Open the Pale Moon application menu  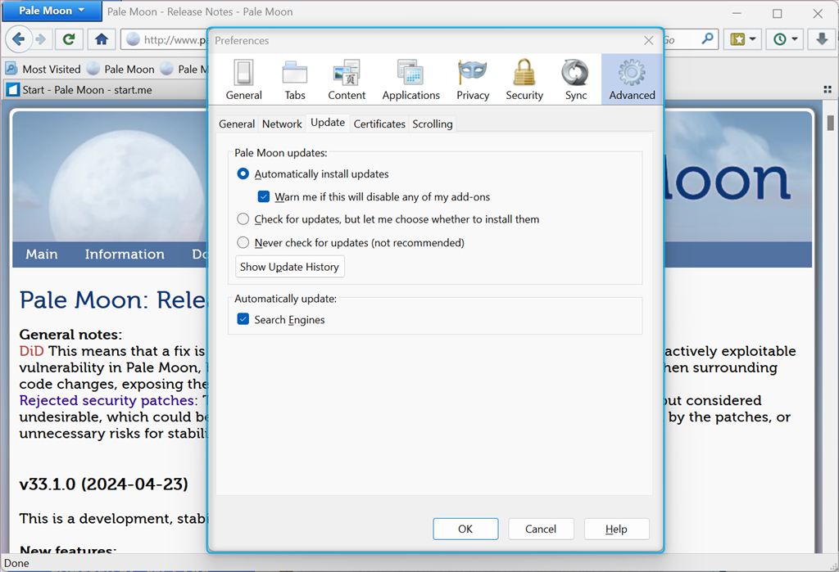[x=52, y=11]
